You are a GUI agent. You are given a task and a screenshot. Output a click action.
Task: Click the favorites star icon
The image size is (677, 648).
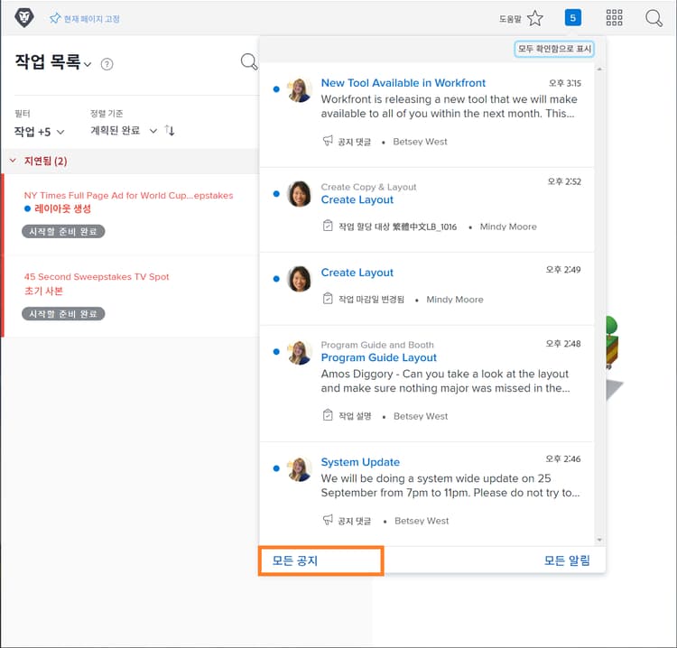[535, 18]
